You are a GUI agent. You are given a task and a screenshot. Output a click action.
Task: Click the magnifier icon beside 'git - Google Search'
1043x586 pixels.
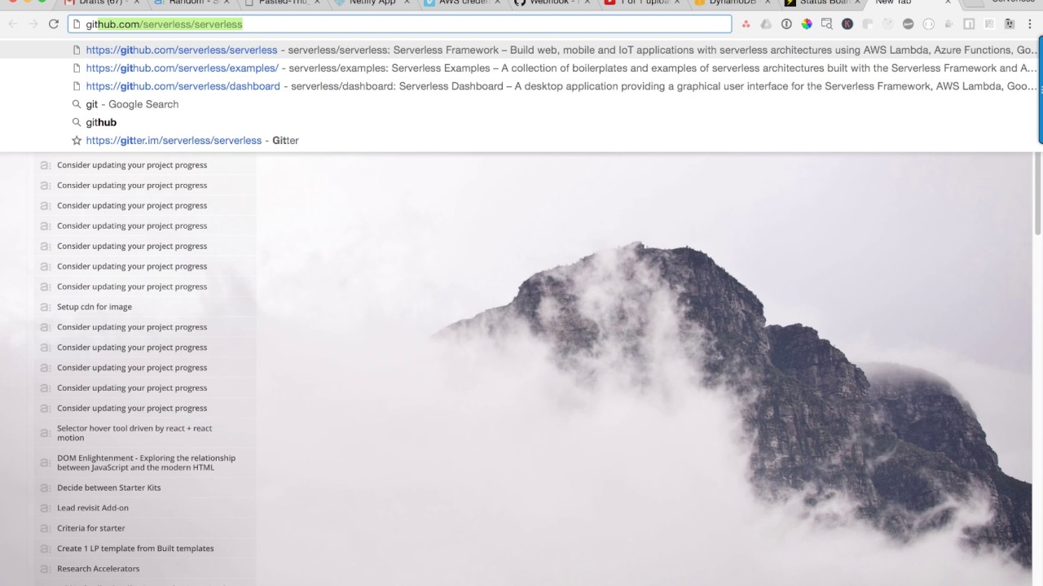(77, 104)
